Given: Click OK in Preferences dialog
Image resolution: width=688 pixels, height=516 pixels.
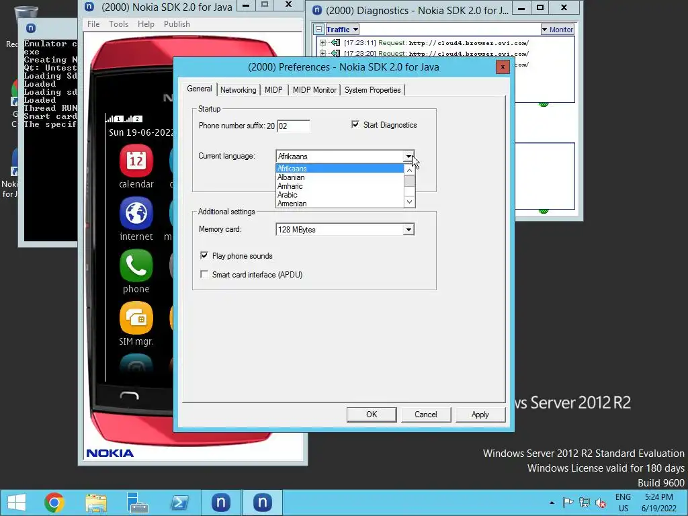Looking at the screenshot, I should tap(372, 415).
